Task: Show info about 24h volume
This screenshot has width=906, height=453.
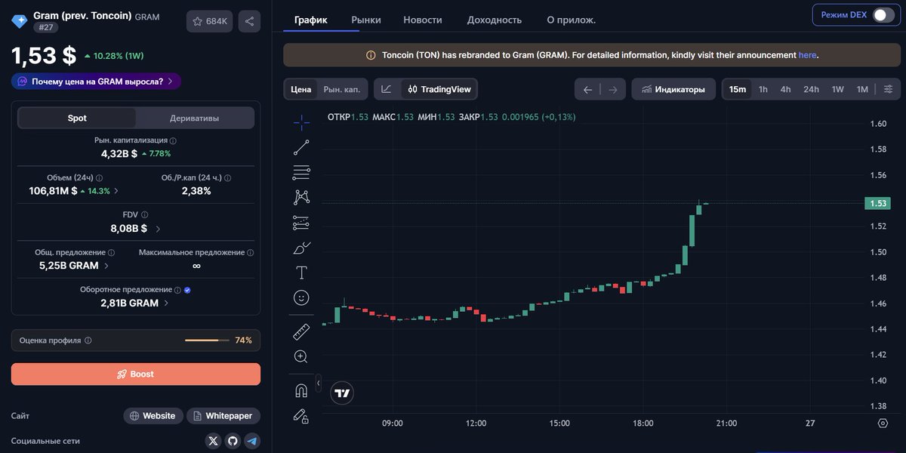Action: coord(99,178)
